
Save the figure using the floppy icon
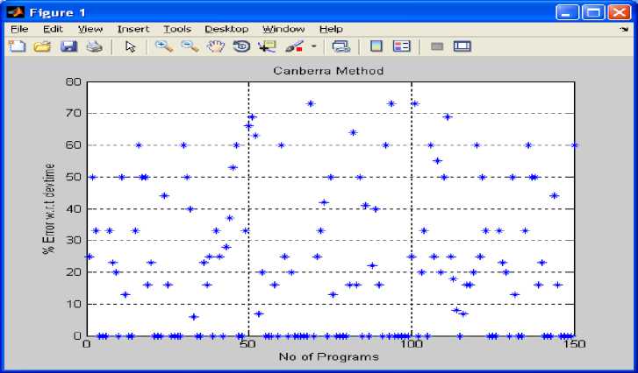click(x=68, y=46)
